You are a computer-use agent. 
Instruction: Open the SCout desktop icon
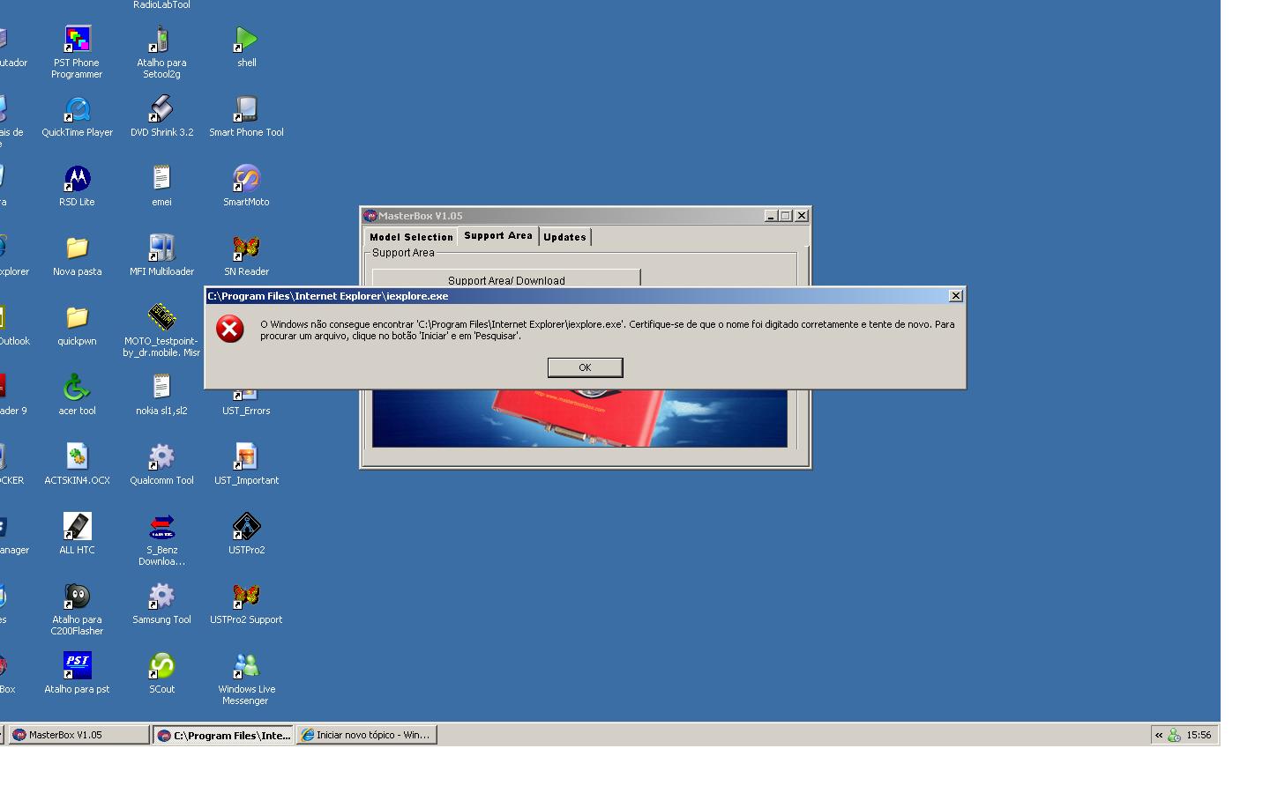coord(161,666)
